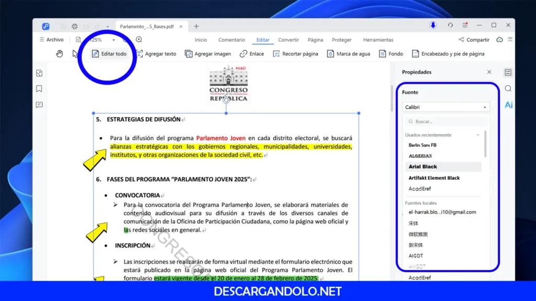Select Arial Black from the font list
The width and height of the screenshot is (536, 301).
click(423, 166)
